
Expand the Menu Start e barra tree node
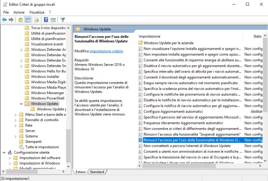(x=16, y=115)
